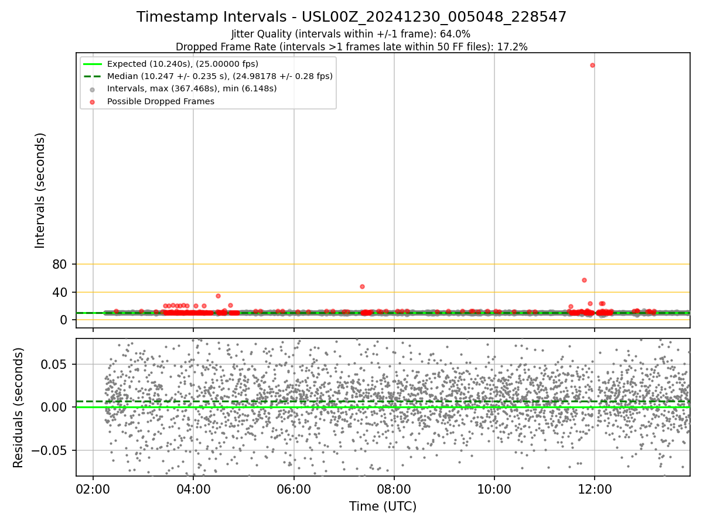The width and height of the screenshot is (703, 527).
Task: Select the Dropped Frame Rate 17.2% subtitle line
Action: pyautogui.click(x=351, y=47)
